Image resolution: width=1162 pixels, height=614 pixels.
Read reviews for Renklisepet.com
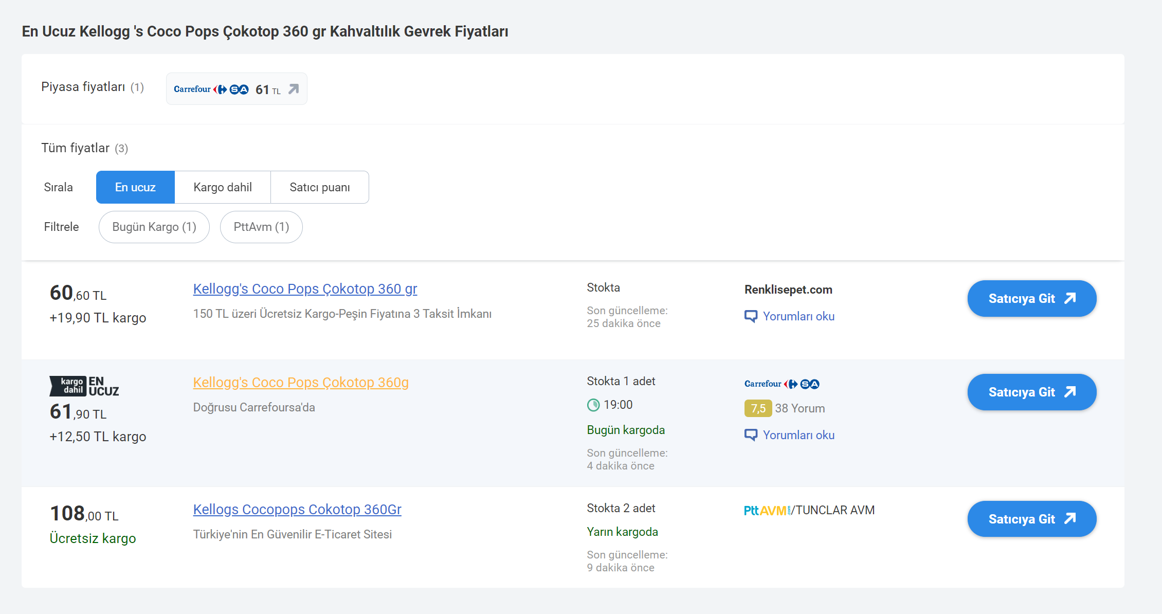(798, 316)
